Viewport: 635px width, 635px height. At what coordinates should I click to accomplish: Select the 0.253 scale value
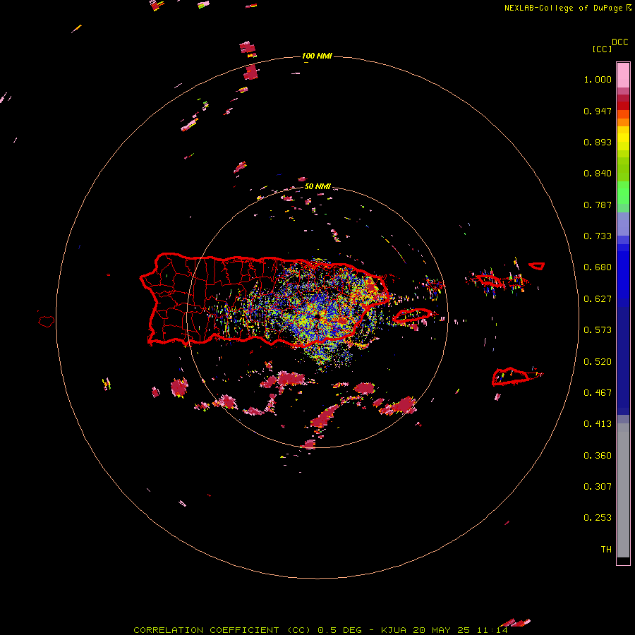[598, 518]
